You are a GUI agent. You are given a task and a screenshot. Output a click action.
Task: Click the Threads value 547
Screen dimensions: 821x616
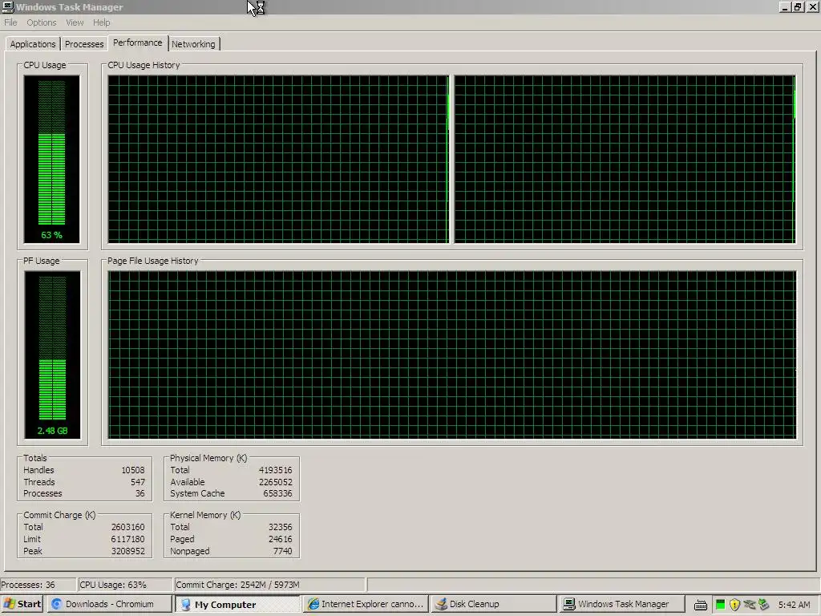tap(138, 482)
